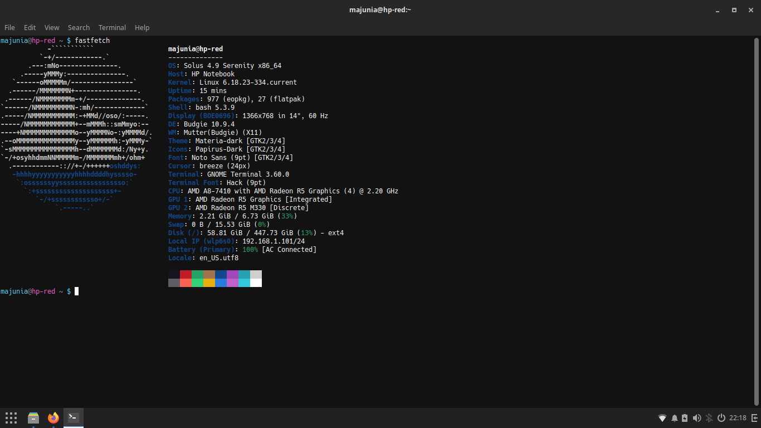The height and width of the screenshot is (428, 761).
Task: Open the File menu
Action: click(x=9, y=27)
